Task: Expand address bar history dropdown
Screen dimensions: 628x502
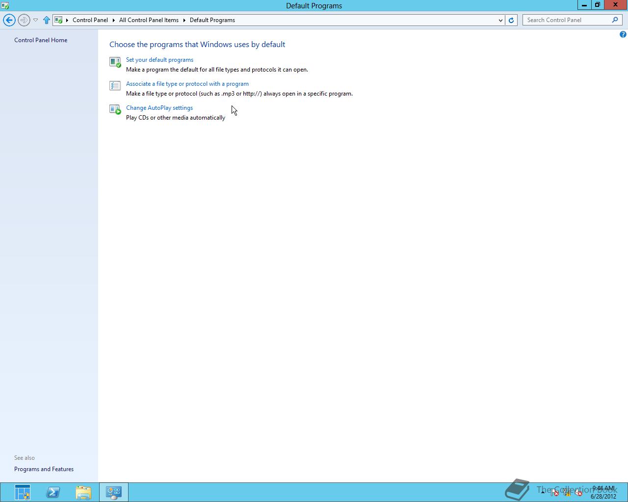Action: click(500, 20)
